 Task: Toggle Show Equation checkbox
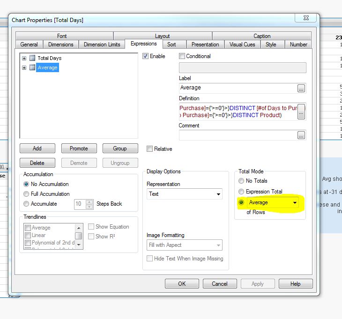(x=91, y=226)
